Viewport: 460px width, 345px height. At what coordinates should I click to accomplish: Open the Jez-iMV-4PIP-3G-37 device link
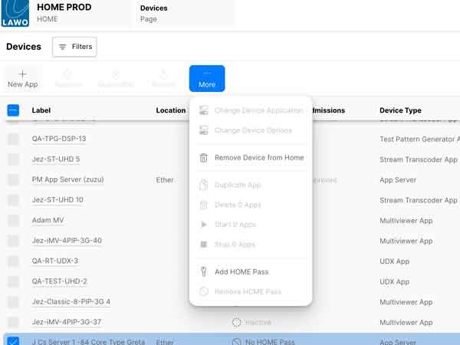click(x=67, y=323)
